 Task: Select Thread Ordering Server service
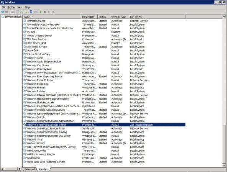tap(104, 36)
